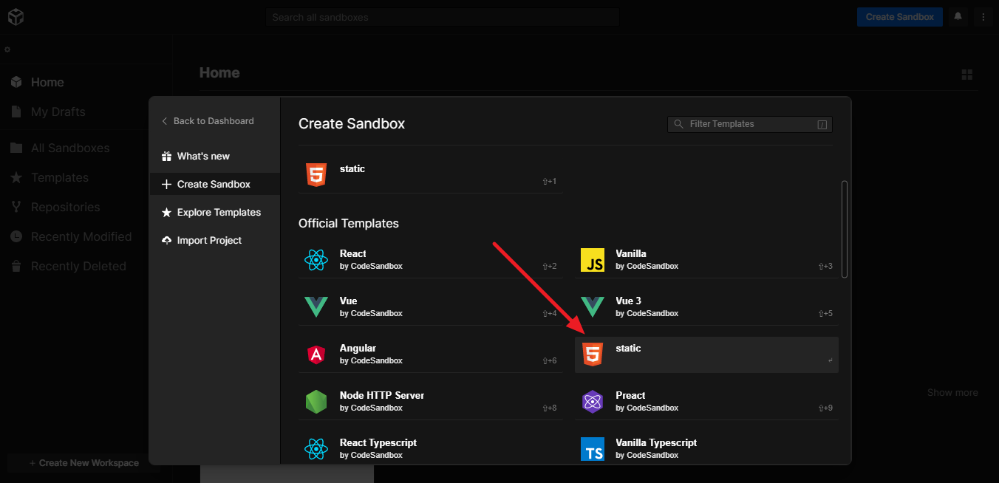The width and height of the screenshot is (999, 483).
Task: Click the Repositories fork icon
Action: (16, 207)
